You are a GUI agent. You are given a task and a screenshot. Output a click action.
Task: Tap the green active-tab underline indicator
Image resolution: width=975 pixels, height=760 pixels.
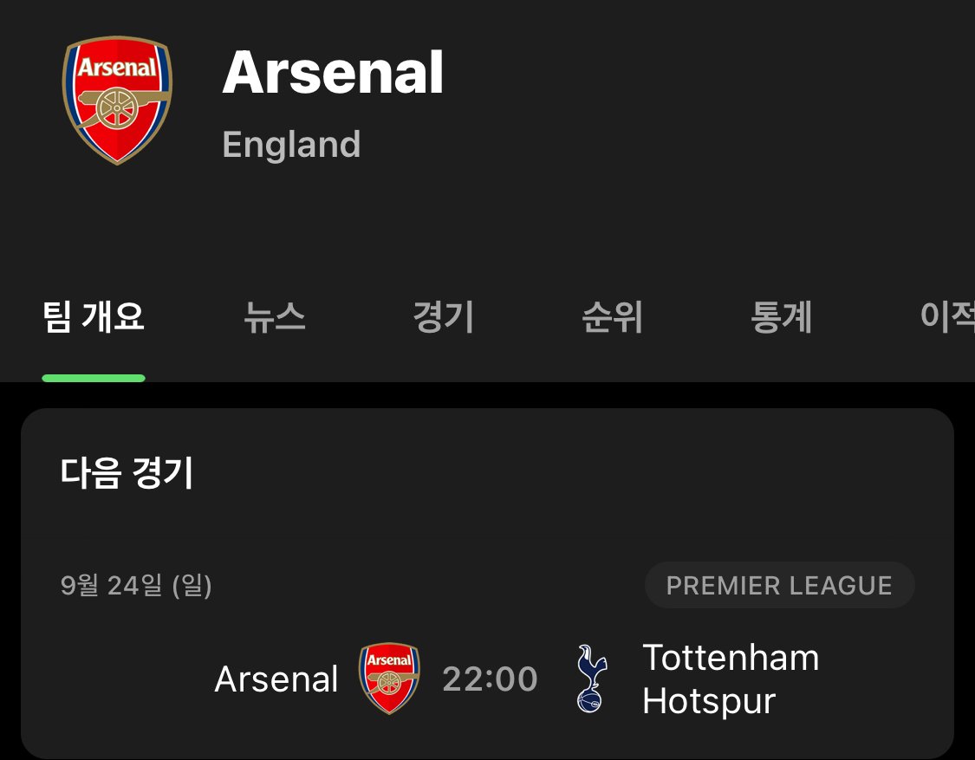pos(94,378)
